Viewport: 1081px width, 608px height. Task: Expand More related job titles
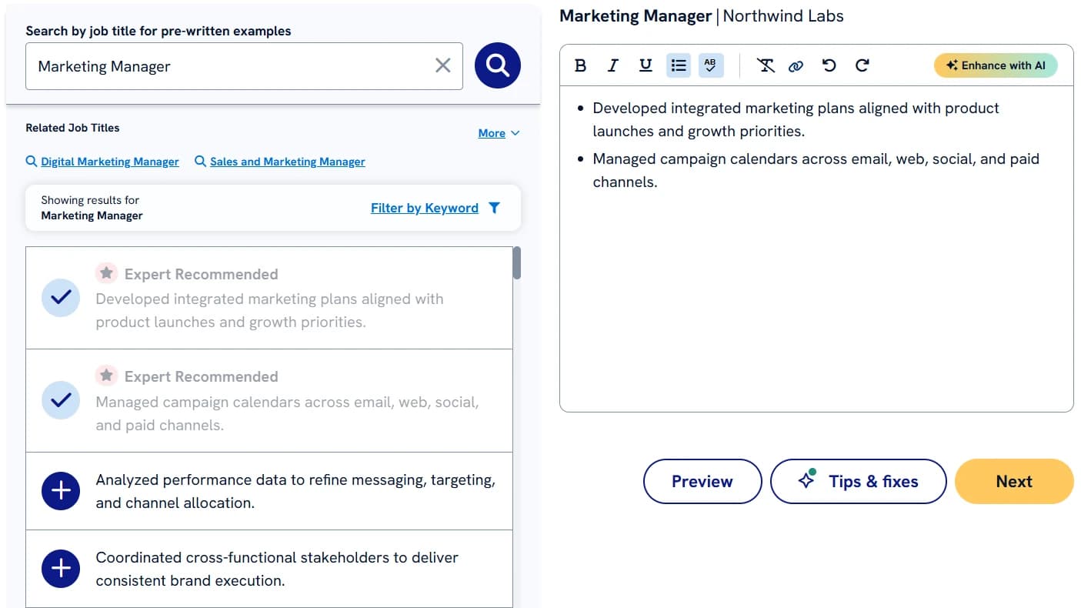click(x=499, y=133)
